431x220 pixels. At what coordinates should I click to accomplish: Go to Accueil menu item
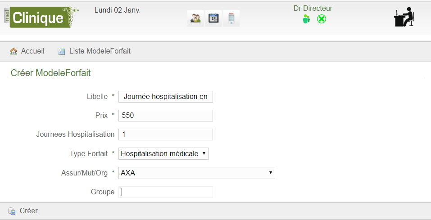[33, 51]
